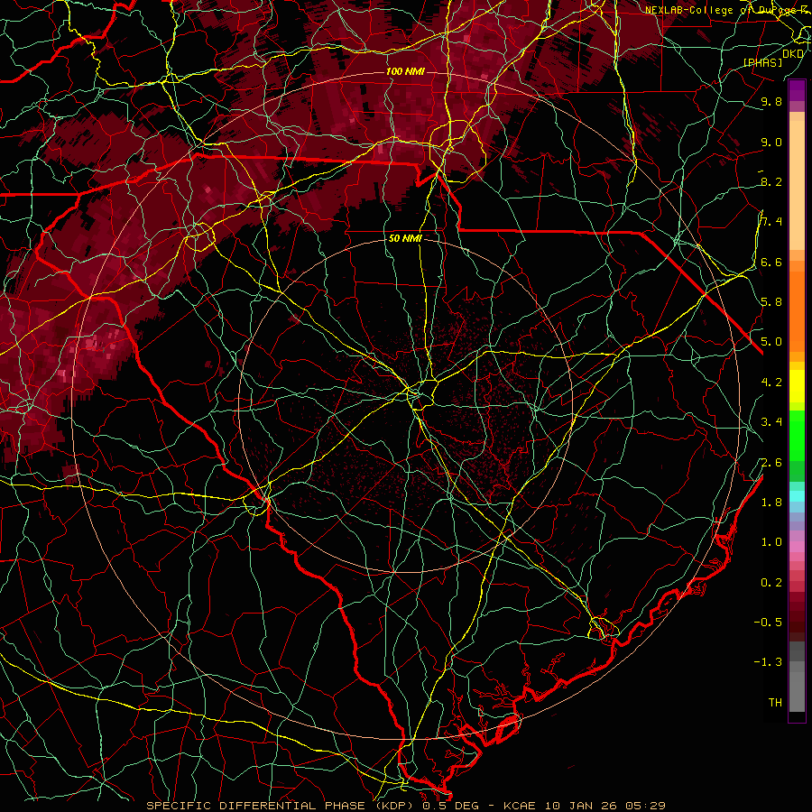Viewport: 812px width, 812px height.
Task: Click the bright green color bar segment
Action: [797, 436]
